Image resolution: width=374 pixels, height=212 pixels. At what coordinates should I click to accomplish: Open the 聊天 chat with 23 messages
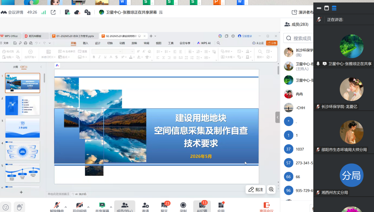(x=164, y=207)
